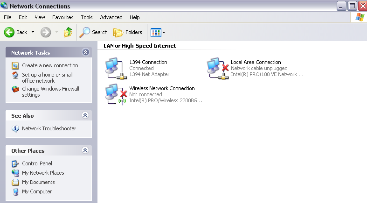Collapse the Other Places panel
367x205 pixels.
(85, 150)
